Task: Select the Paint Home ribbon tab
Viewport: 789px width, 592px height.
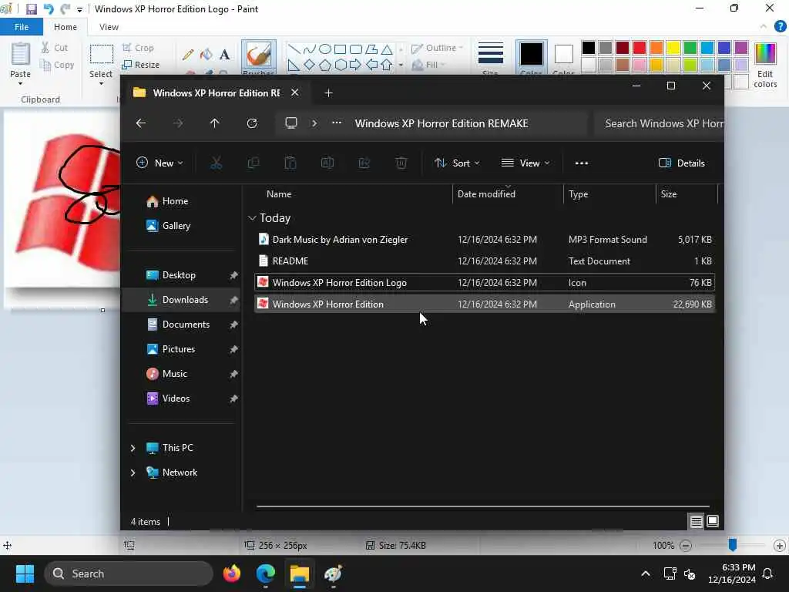Action: click(x=65, y=27)
